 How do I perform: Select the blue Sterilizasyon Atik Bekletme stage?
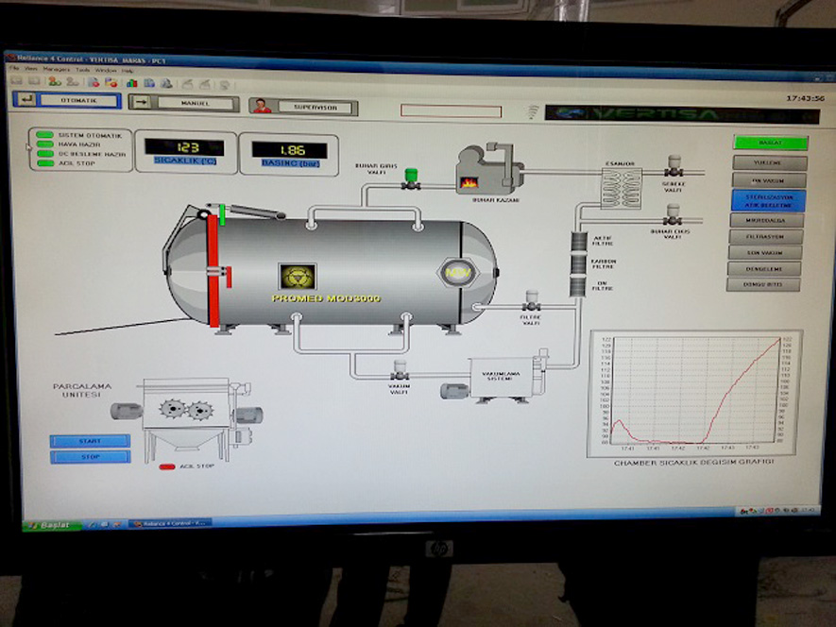[x=768, y=200]
